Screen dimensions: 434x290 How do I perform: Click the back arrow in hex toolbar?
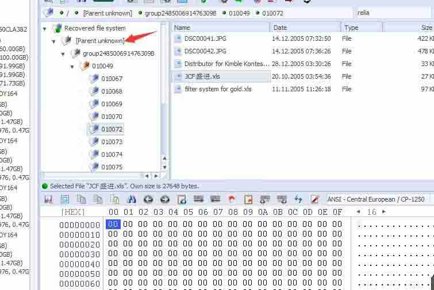(x=148, y=199)
